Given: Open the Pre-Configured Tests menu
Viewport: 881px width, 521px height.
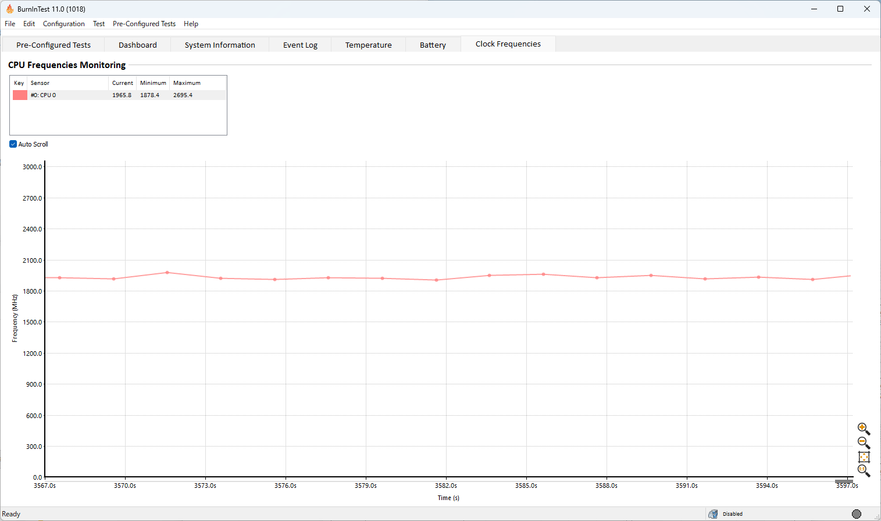Looking at the screenshot, I should pos(144,24).
